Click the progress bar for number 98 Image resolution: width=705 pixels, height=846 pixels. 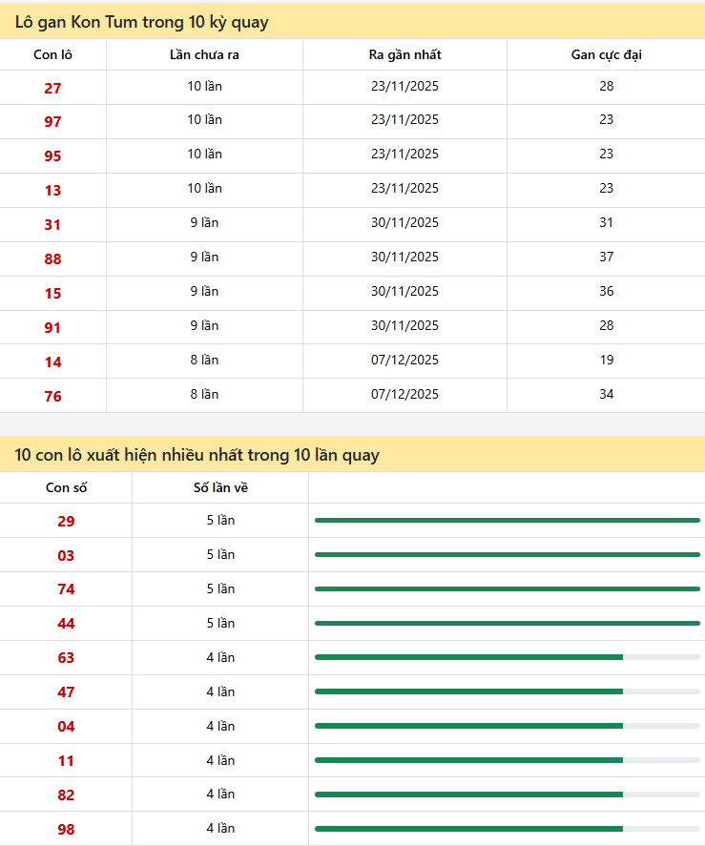[507, 829]
